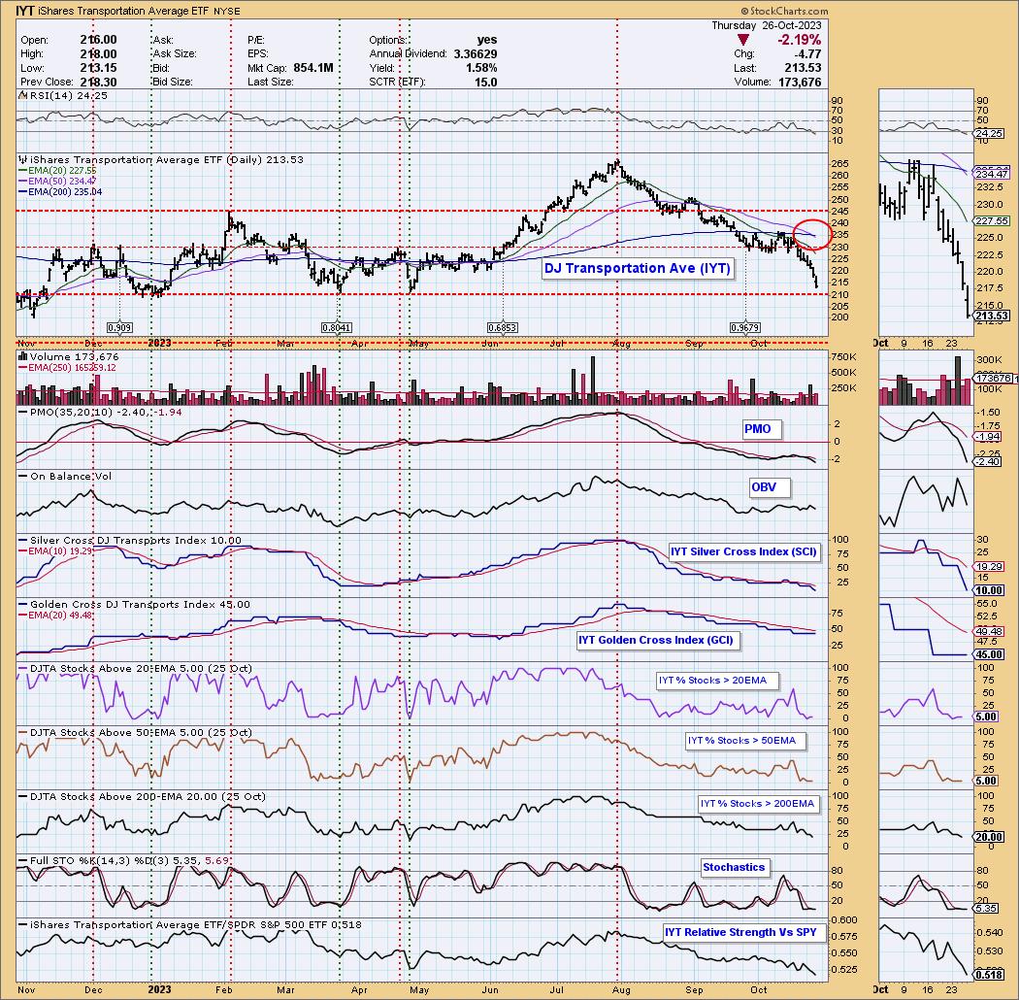Screen dimensions: 1019x1000
Task: Click the Options 'yes' value
Action: coord(487,40)
